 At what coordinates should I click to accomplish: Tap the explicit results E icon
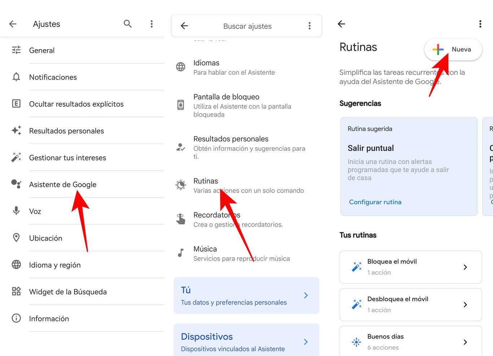16,104
